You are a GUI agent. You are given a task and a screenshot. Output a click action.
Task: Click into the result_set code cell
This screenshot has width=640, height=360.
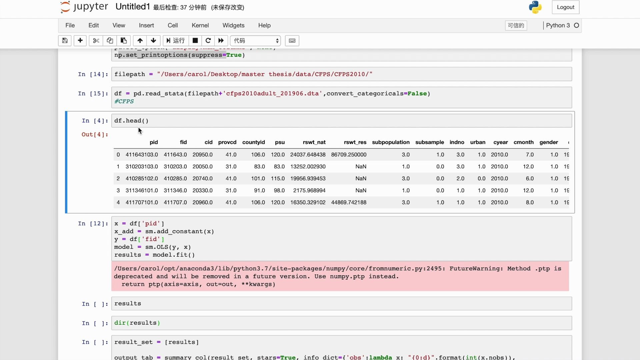[342, 348]
